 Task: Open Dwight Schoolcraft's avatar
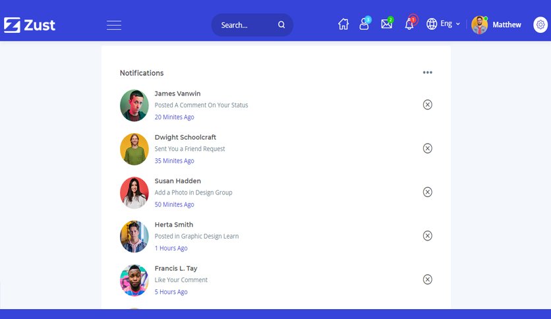134,149
